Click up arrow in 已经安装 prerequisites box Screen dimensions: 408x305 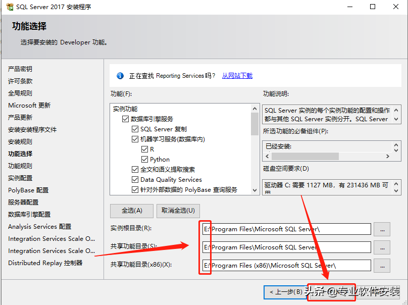pyautogui.click(x=396, y=145)
